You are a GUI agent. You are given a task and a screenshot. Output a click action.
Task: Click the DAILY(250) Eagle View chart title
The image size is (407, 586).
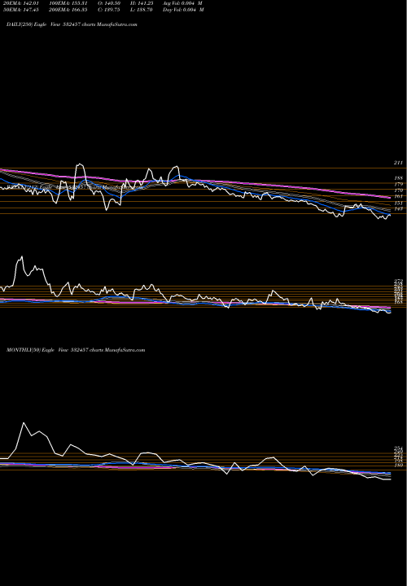tap(72, 24)
